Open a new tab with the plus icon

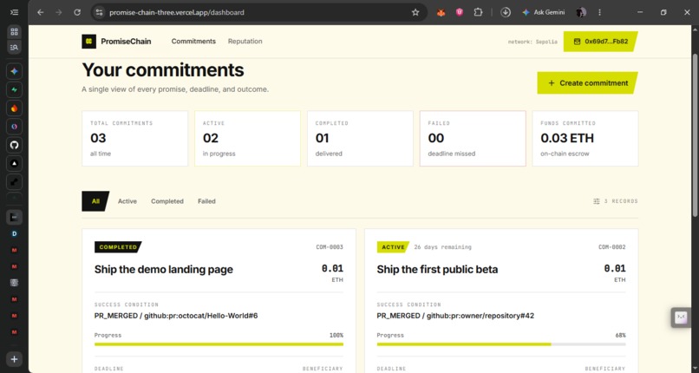[14, 359]
